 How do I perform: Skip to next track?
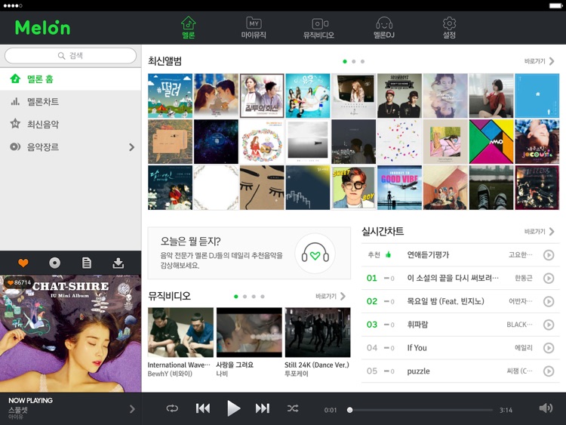pos(263,408)
